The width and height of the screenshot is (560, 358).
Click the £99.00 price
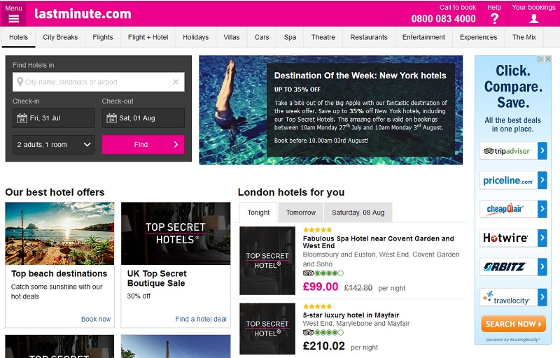click(321, 287)
